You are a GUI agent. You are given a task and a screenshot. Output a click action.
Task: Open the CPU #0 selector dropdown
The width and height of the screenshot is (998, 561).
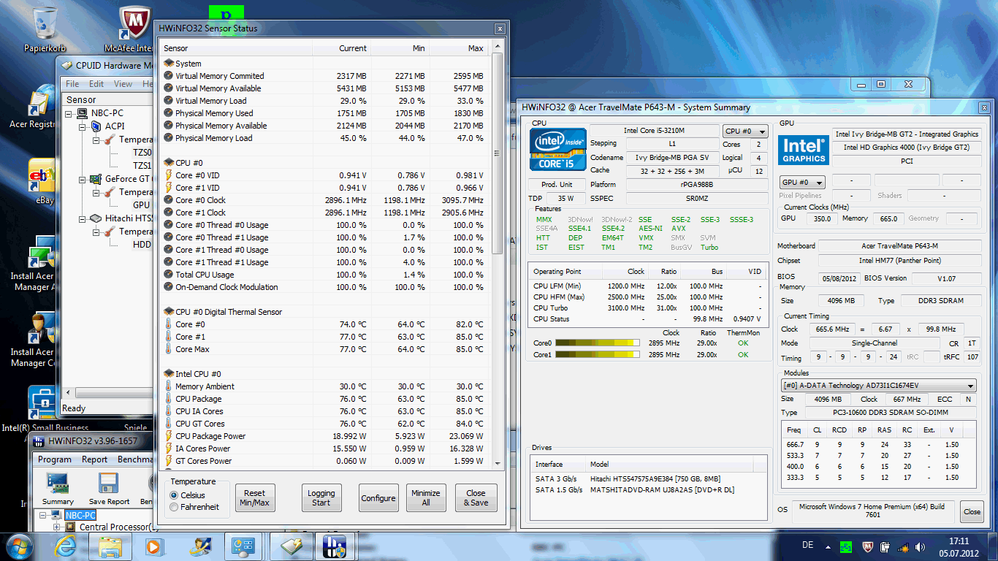pyautogui.click(x=745, y=131)
